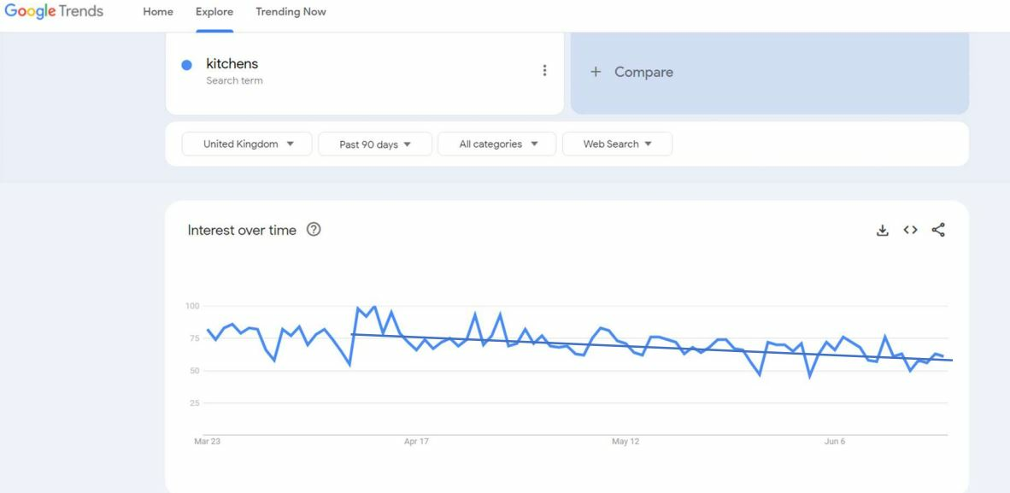Open the Past 90 days time range dropdown

(x=375, y=144)
